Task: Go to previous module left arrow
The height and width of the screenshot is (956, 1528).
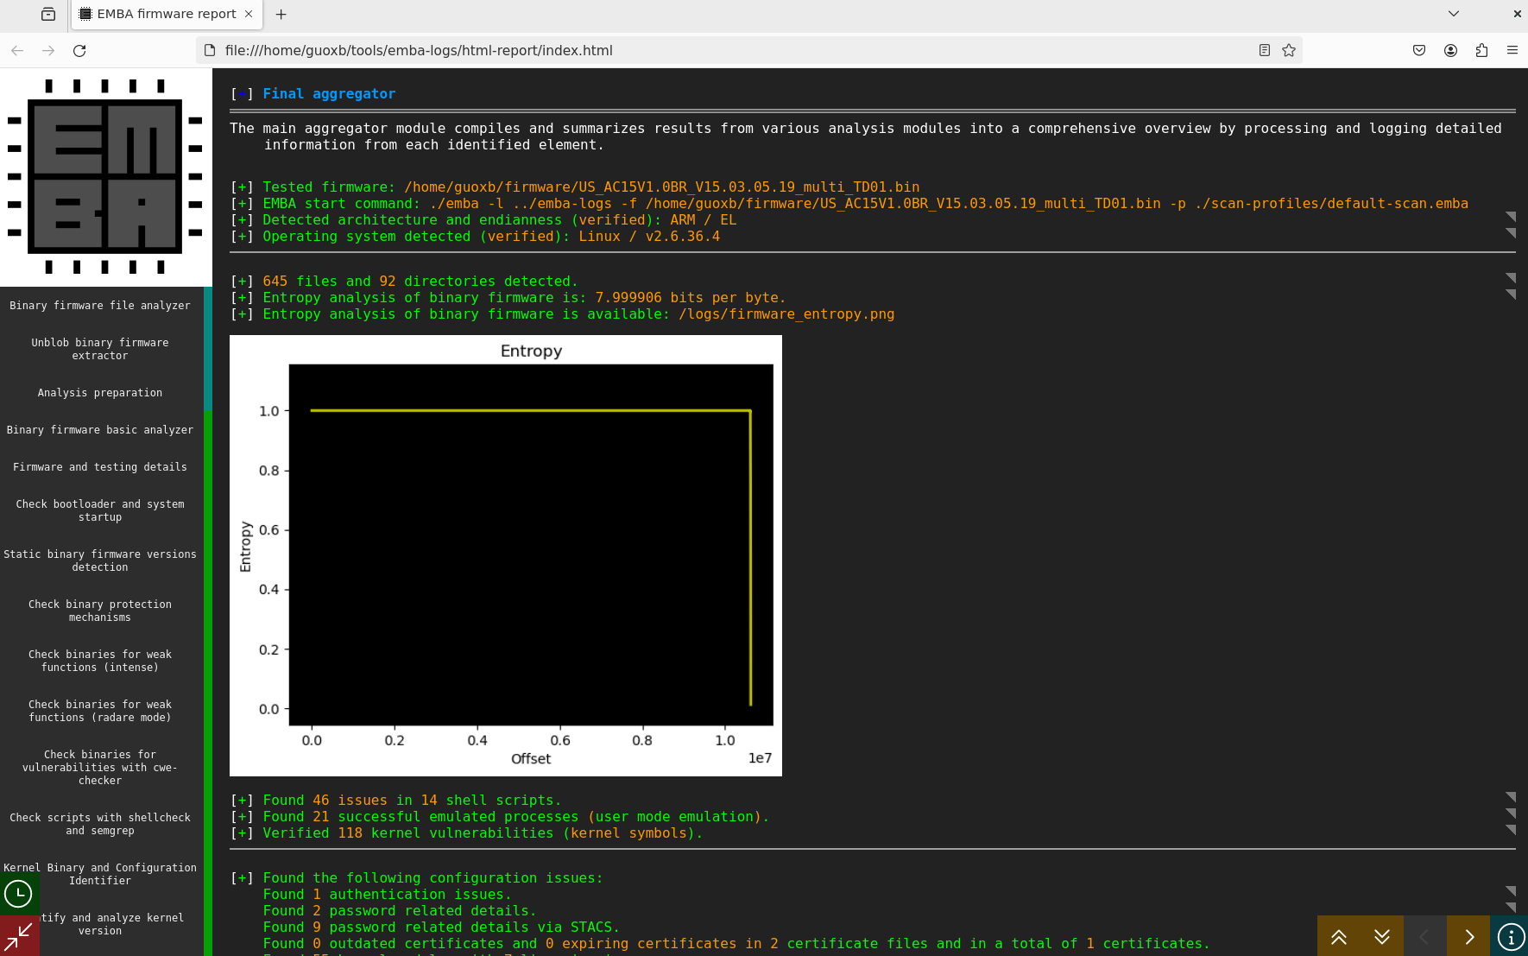Action: click(1425, 936)
